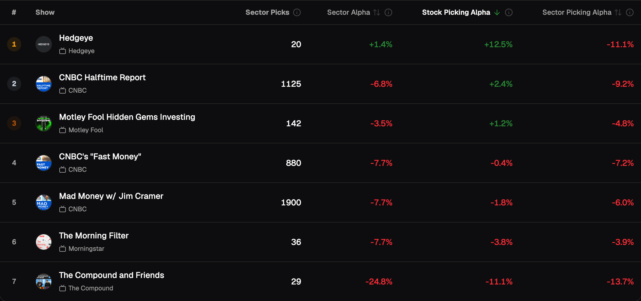Click the CNBC Halftime Report logo
This screenshot has height=301, width=641.
44,84
